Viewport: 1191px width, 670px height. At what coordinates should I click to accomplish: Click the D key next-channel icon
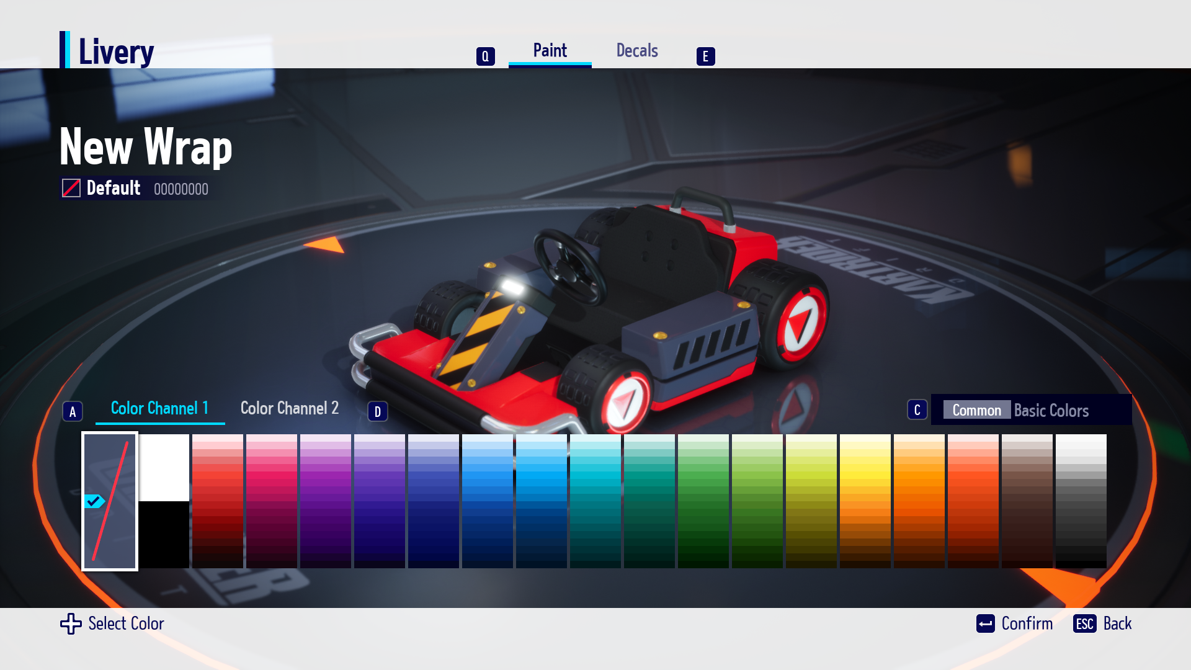(378, 411)
